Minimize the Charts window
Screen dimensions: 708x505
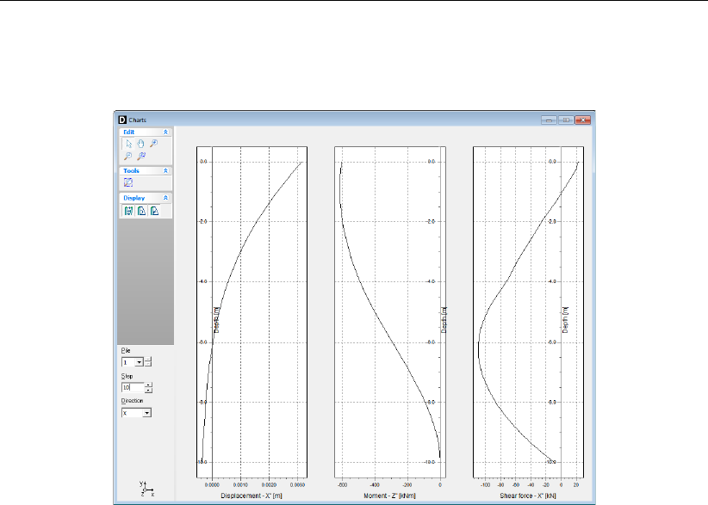[x=549, y=120]
